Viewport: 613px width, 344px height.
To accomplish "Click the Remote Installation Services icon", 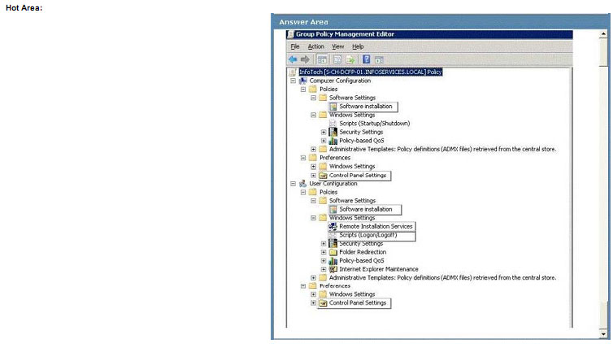I will [333, 226].
